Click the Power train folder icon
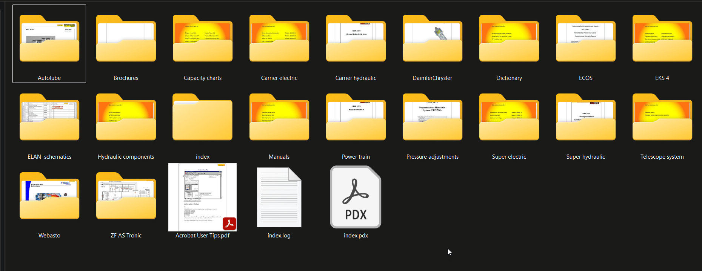Viewport: 702px width, 271px height. (x=356, y=117)
